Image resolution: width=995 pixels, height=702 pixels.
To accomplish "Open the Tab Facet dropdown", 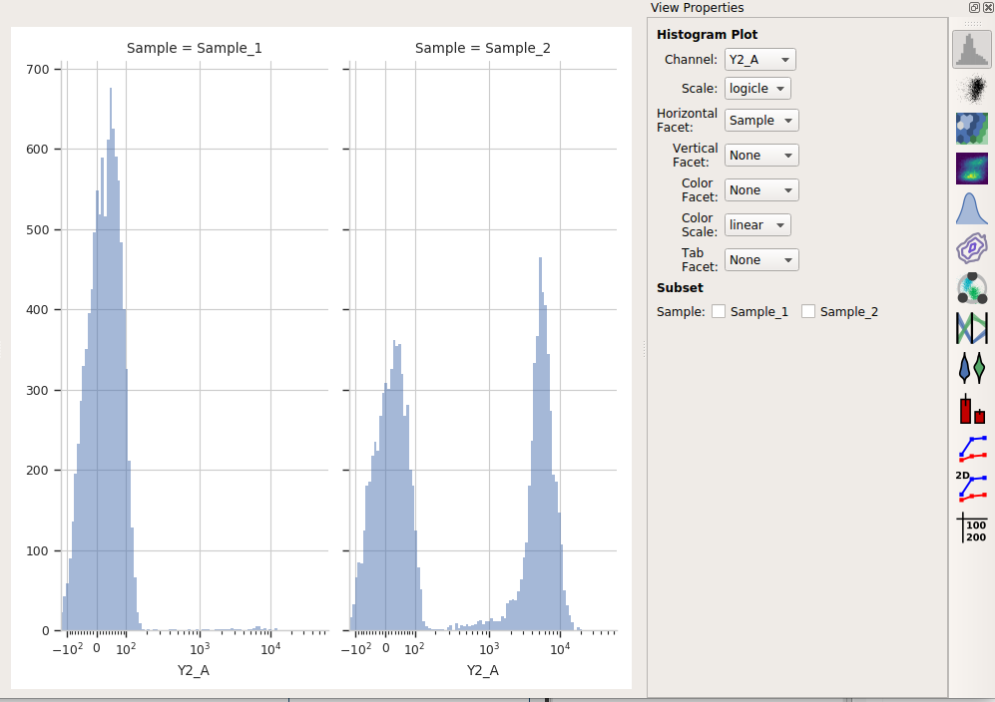I will tap(761, 260).
